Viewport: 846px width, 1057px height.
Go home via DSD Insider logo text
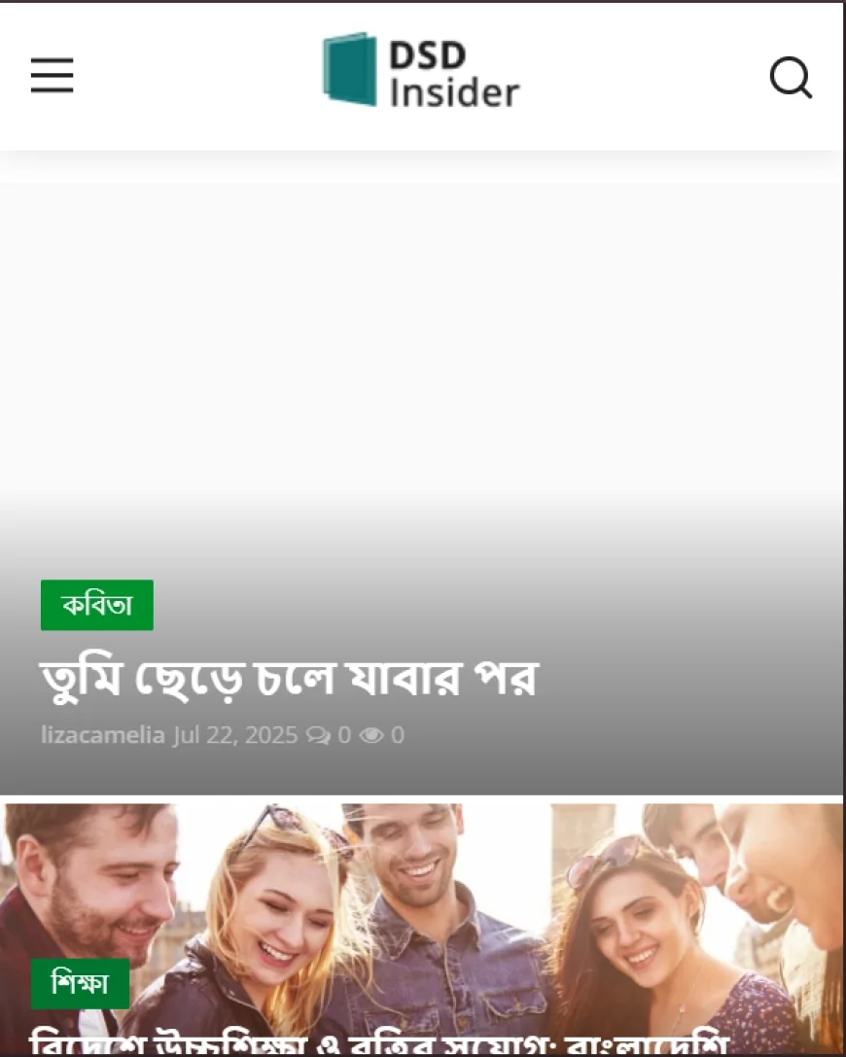tap(454, 74)
